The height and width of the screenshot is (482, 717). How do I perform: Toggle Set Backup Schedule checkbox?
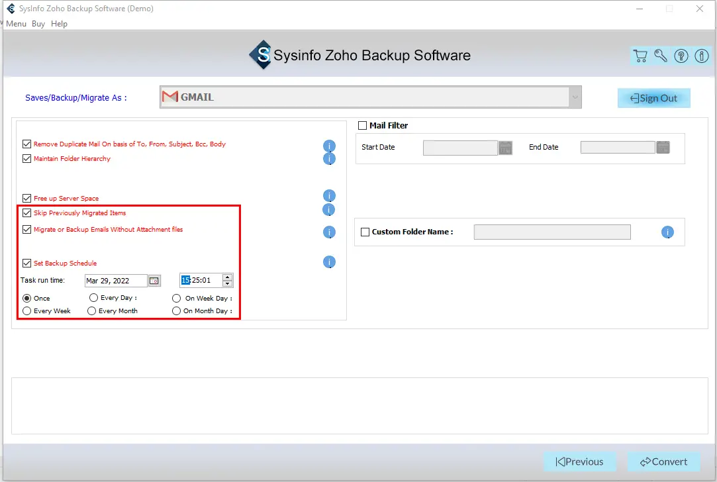pos(26,264)
